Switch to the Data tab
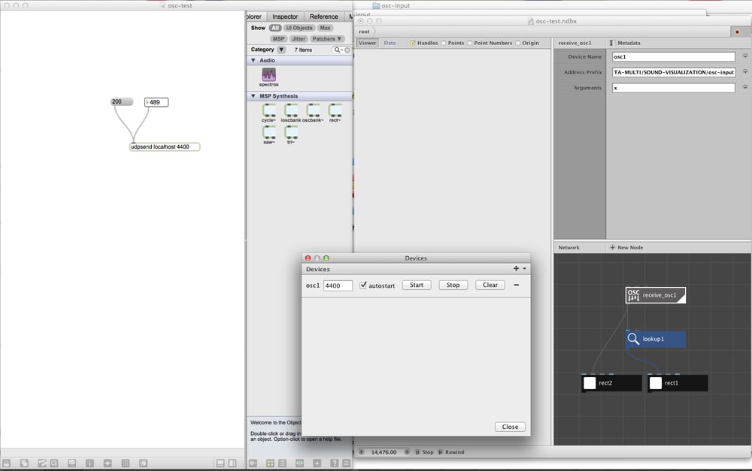The image size is (752, 471). click(x=390, y=43)
